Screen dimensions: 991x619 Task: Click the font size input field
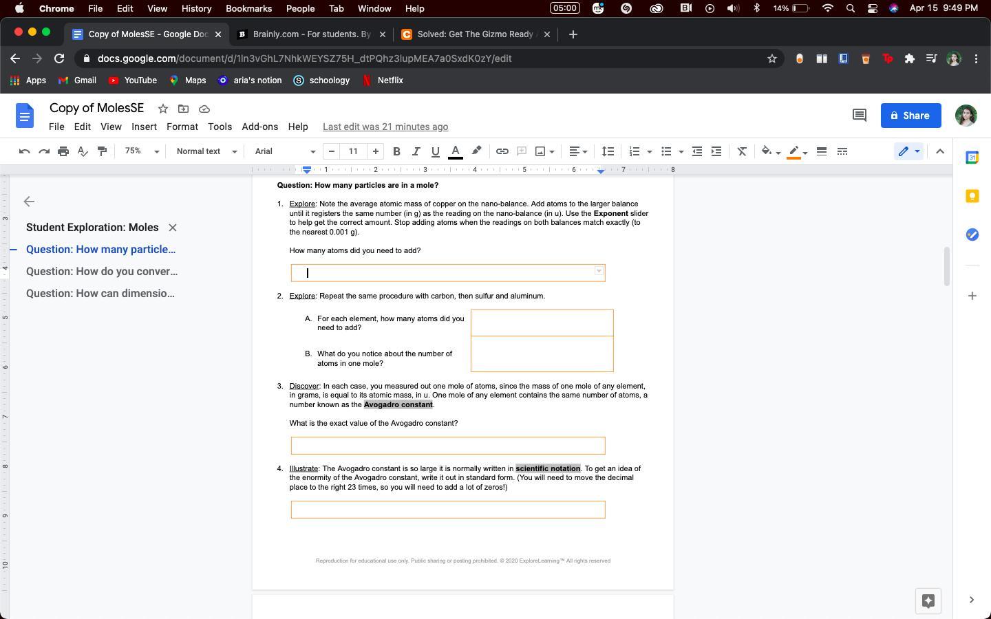(x=353, y=151)
